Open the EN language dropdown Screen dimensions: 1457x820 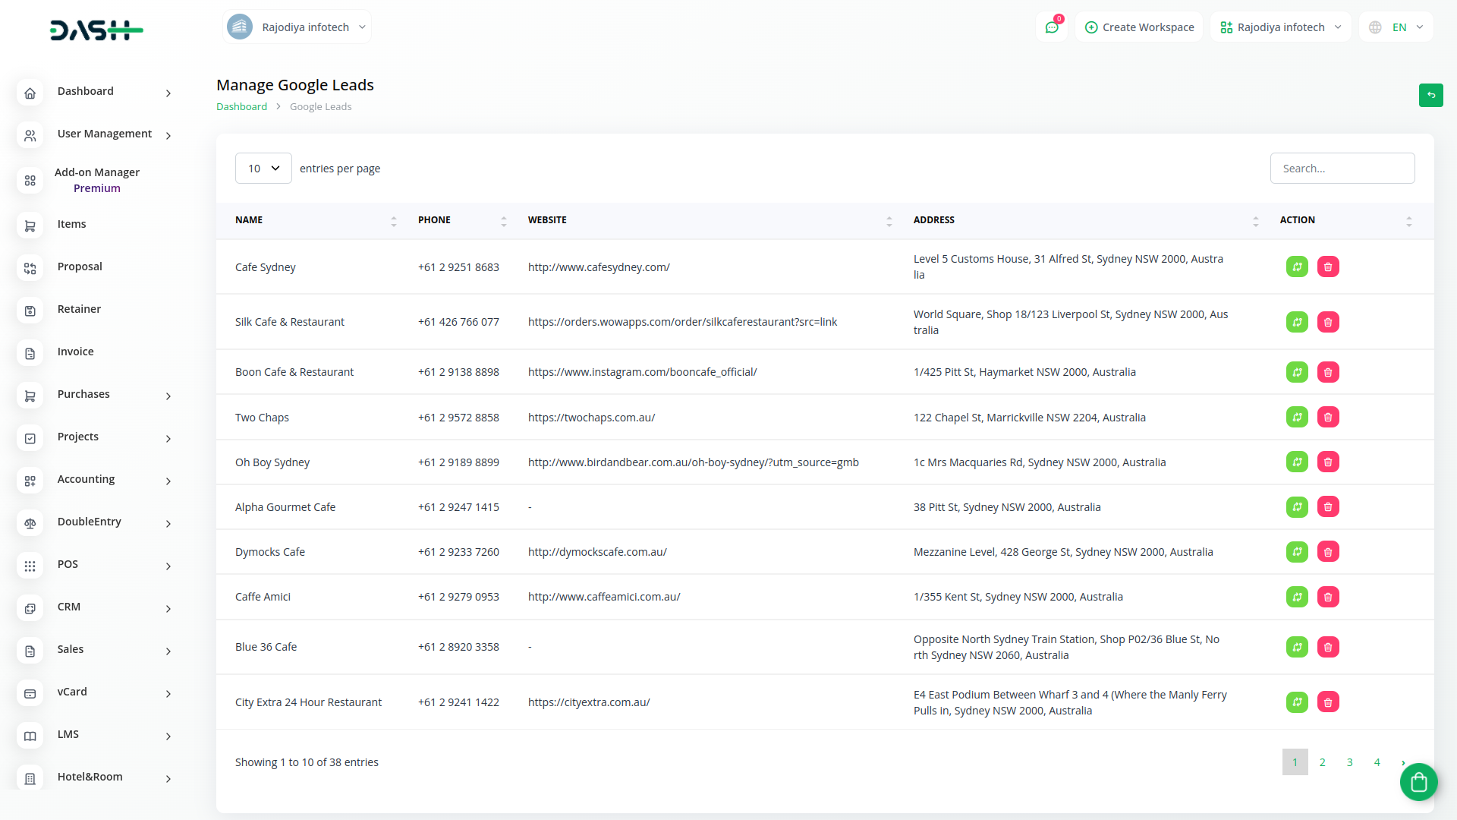pos(1397,27)
